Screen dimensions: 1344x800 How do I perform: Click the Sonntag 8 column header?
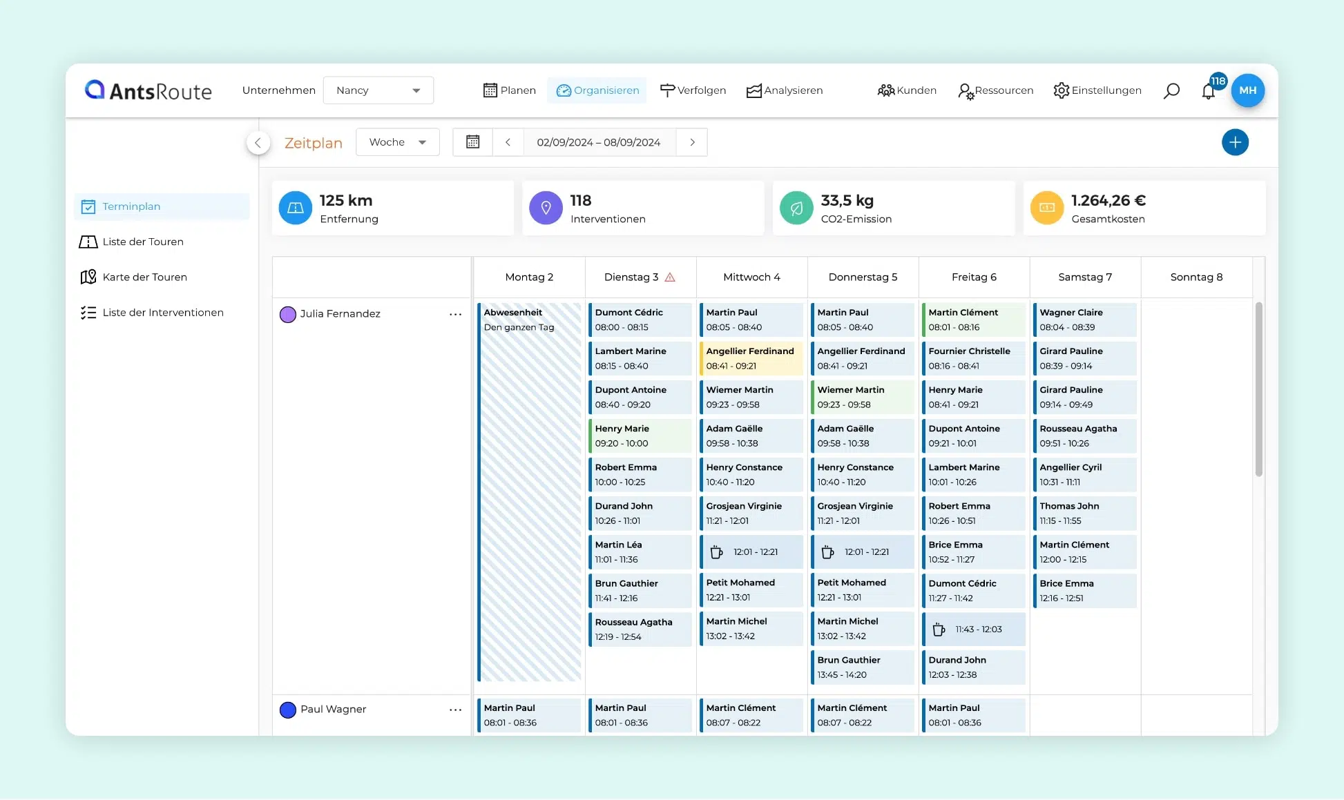tap(1196, 277)
